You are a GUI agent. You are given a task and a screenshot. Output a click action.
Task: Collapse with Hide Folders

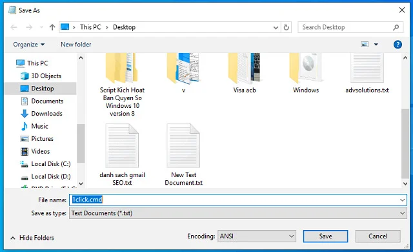click(32, 238)
